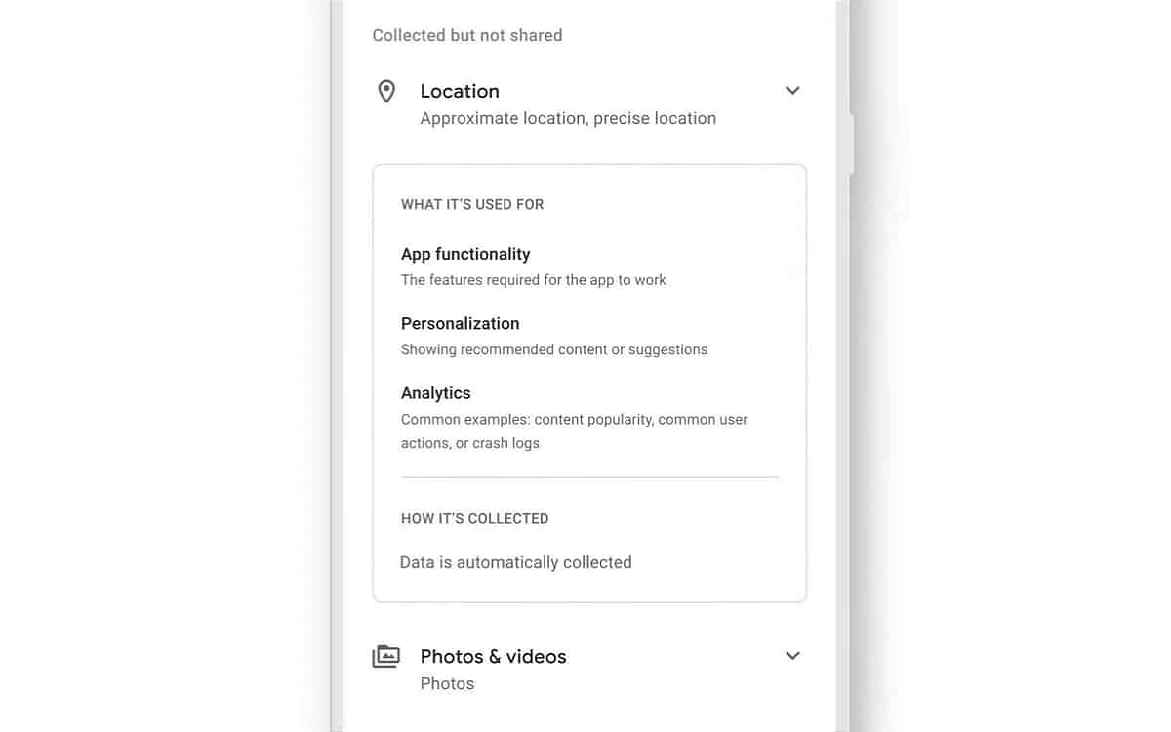
Task: Click the 'WHAT IT'S USED FOR' label
Action: click(x=472, y=204)
